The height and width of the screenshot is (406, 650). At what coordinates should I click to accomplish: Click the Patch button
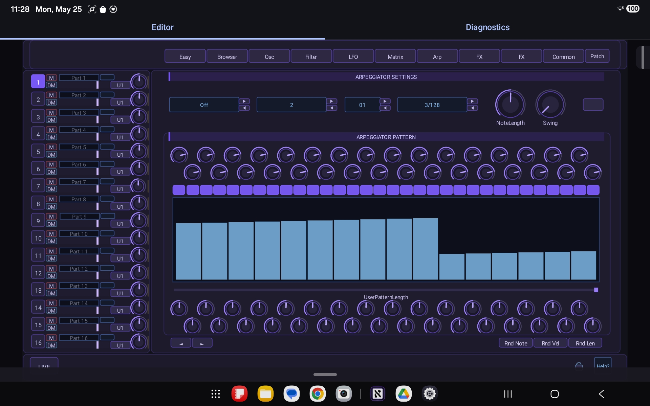pyautogui.click(x=597, y=56)
